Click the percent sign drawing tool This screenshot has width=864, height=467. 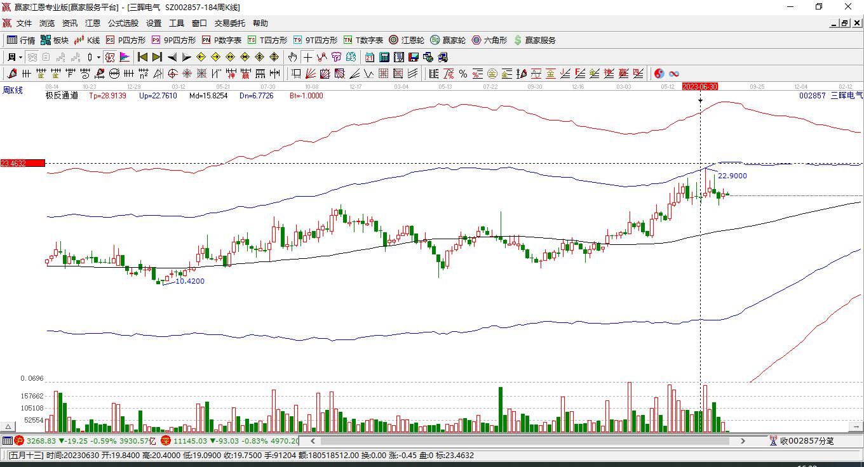coord(463,74)
